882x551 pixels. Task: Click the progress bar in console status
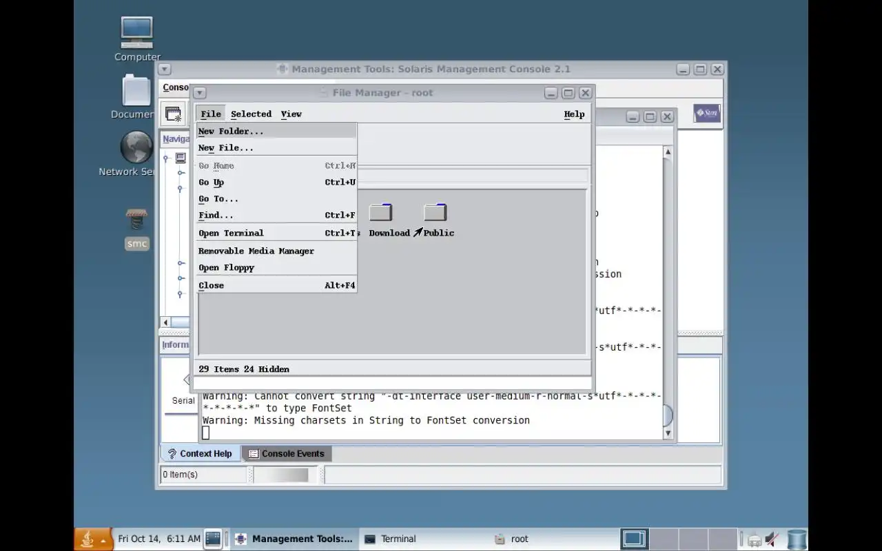(286, 475)
